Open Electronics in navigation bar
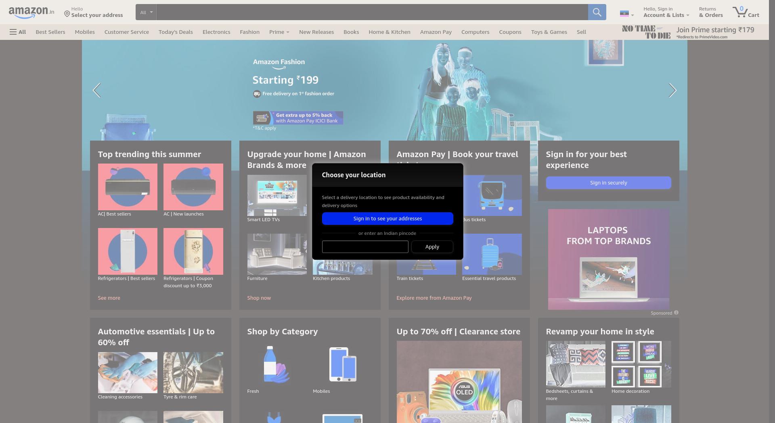This screenshot has width=775, height=423. 216,32
